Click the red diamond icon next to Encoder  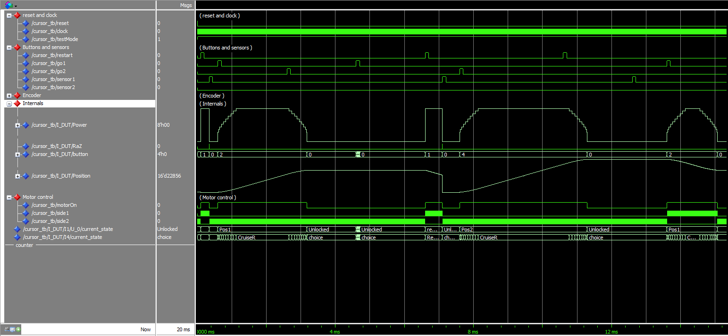coord(17,96)
